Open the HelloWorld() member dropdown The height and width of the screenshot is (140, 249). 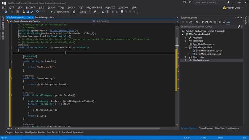click(x=135, y=21)
